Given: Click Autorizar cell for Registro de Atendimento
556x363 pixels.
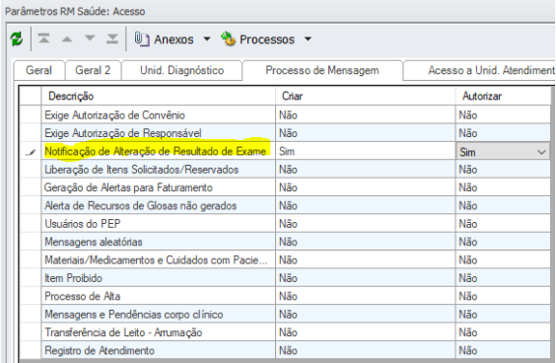Looking at the screenshot, I should pos(503,350).
